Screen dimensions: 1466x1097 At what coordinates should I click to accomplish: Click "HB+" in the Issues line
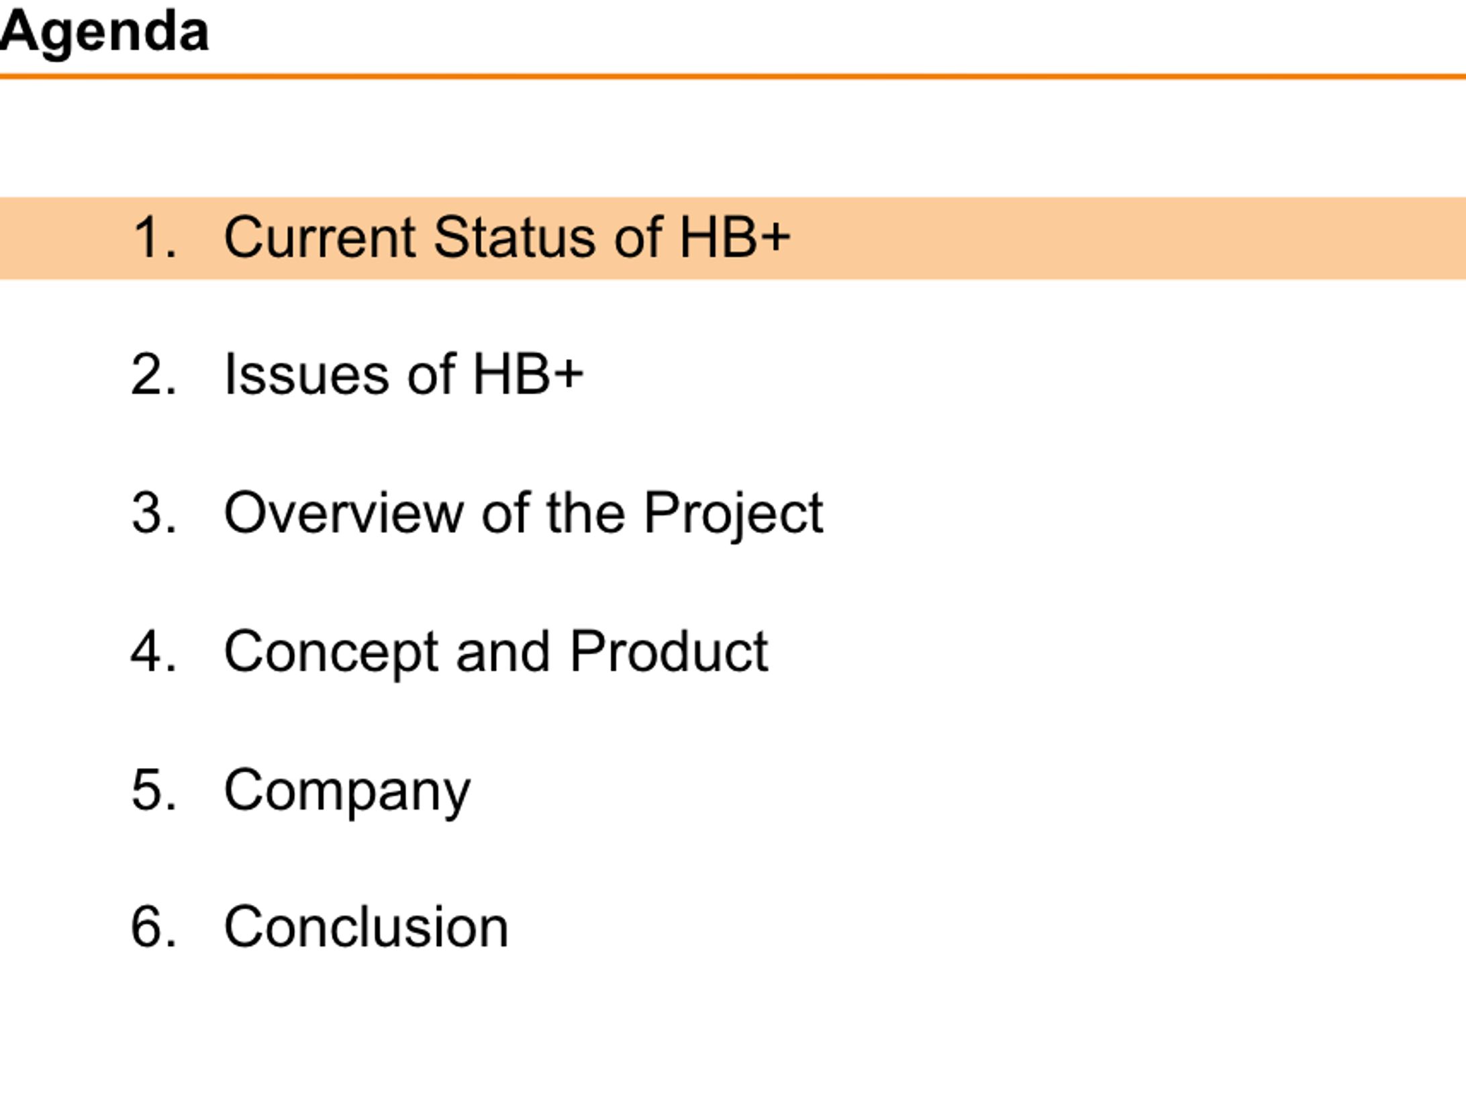[528, 375]
